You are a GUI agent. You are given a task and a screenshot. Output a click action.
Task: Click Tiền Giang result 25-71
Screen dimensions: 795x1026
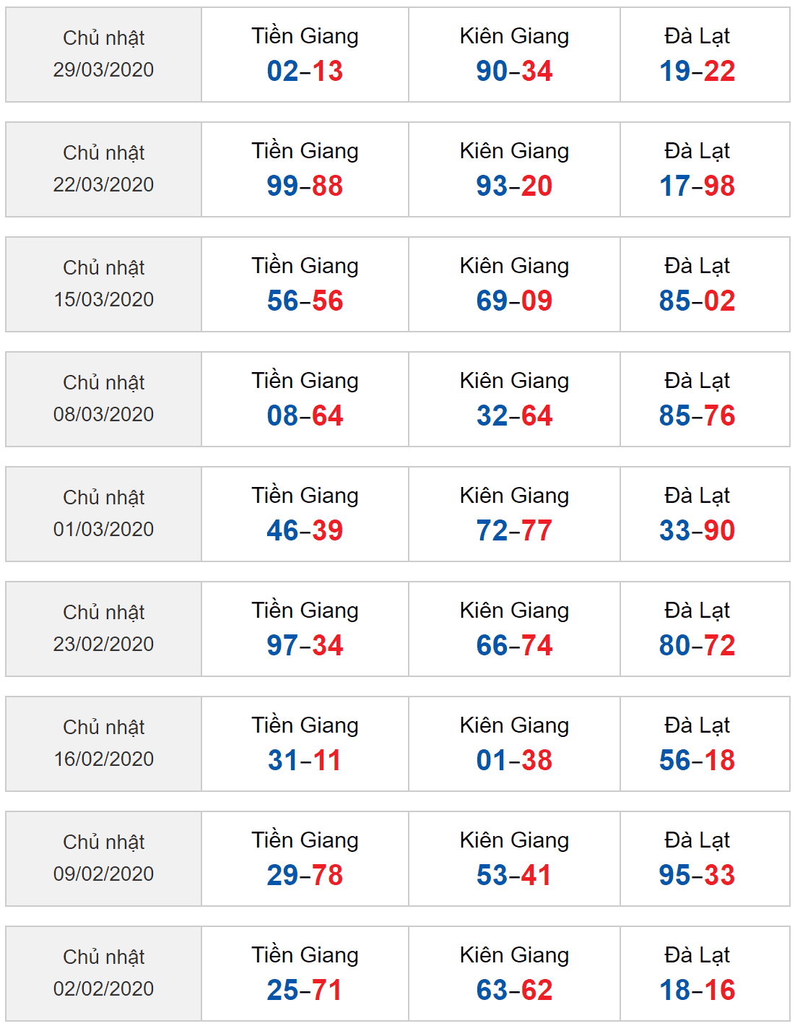pos(305,990)
